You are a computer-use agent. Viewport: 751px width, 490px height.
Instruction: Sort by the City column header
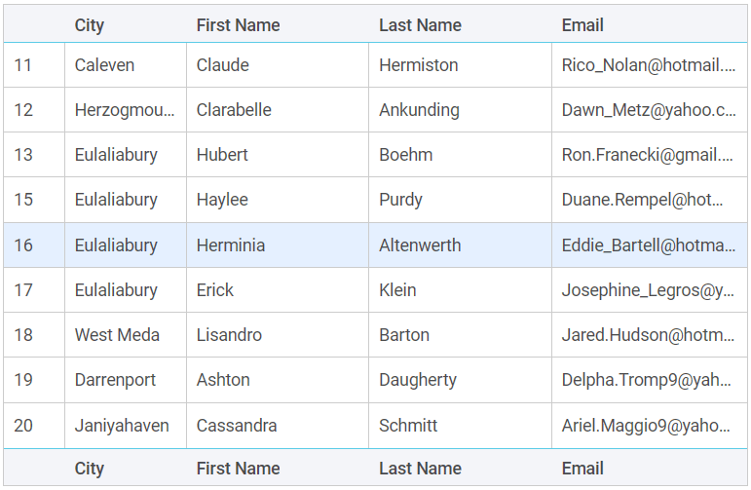(90, 25)
